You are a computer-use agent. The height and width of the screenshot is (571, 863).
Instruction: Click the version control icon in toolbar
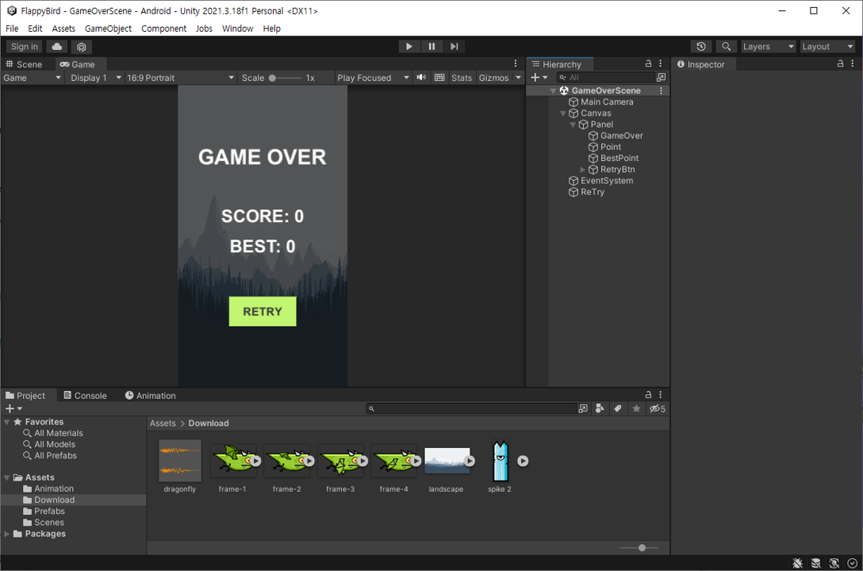tap(82, 47)
